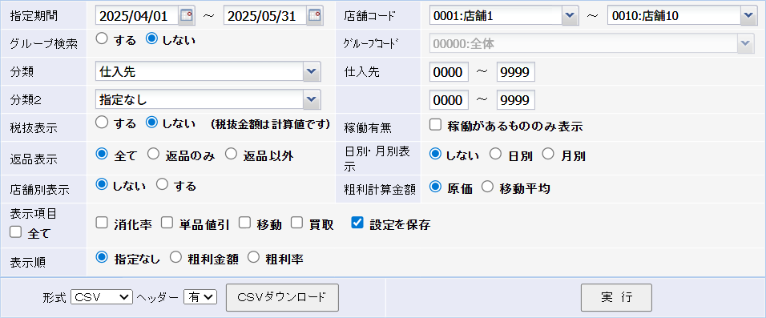Select 粗利金額 sort order
This screenshot has width=766, height=318.
click(x=175, y=257)
